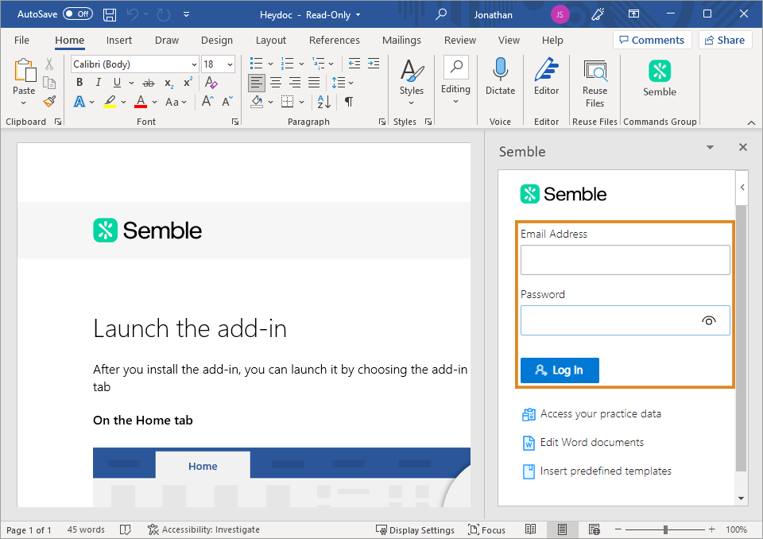This screenshot has height=539, width=763.
Task: Align text to the right
Action: (x=295, y=83)
